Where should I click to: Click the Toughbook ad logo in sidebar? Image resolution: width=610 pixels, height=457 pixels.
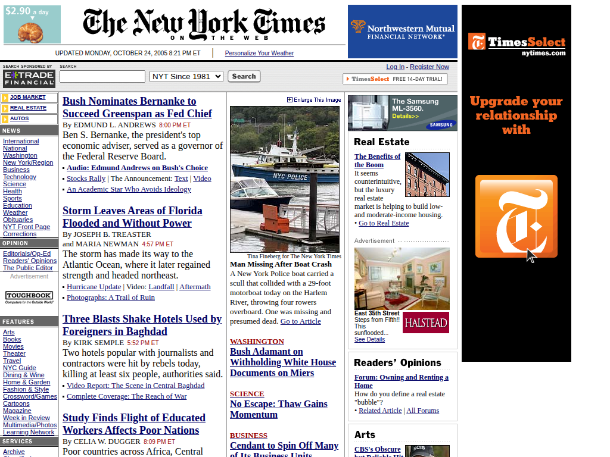(29, 296)
